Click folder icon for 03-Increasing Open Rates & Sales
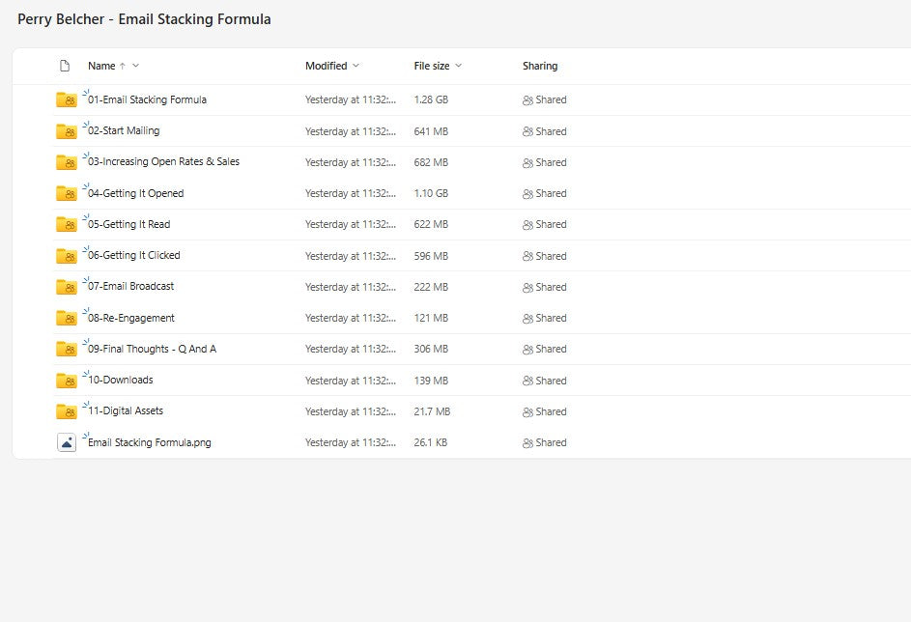This screenshot has height=622, width=911. click(67, 162)
